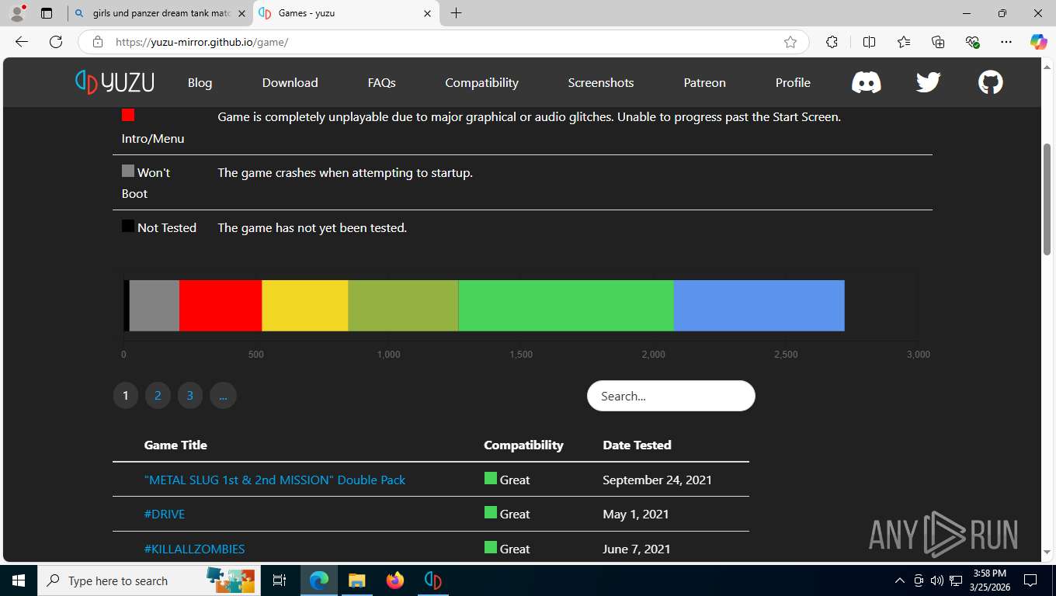
Task: Click the ellipsis pagination button
Action: tap(223, 396)
